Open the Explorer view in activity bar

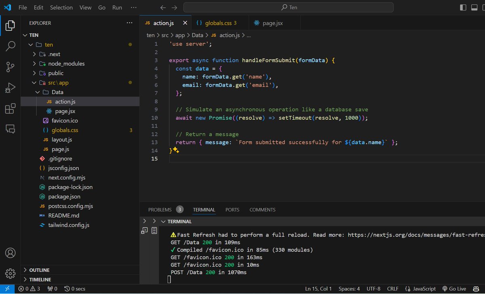tap(10, 25)
